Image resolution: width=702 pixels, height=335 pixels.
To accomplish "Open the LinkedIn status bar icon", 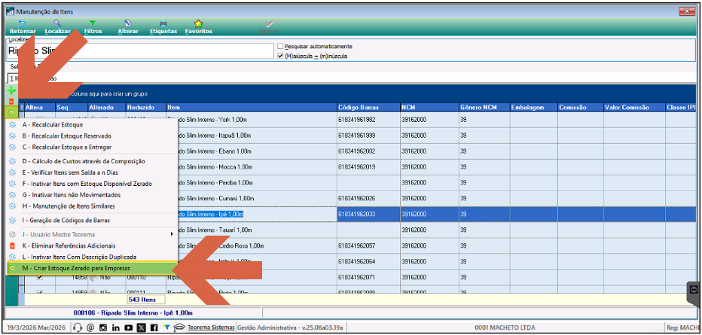I will 115,327.
